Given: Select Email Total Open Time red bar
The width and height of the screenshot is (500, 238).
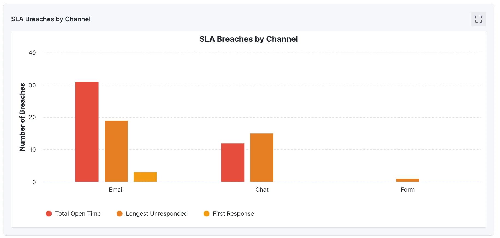Looking at the screenshot, I should 87,132.
